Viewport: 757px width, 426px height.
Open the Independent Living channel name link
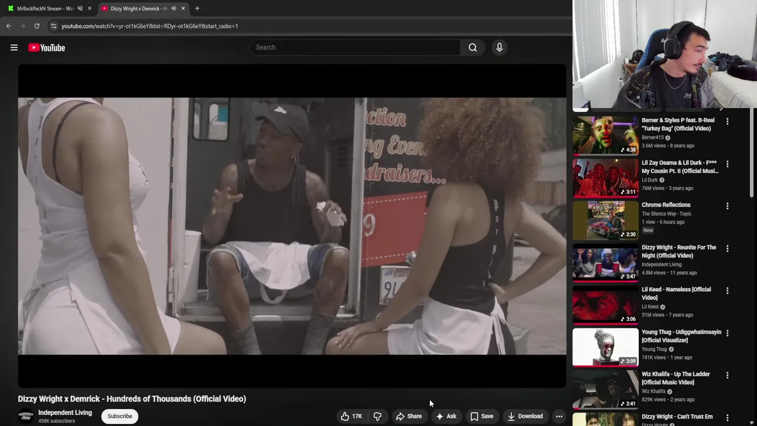pyautogui.click(x=65, y=412)
